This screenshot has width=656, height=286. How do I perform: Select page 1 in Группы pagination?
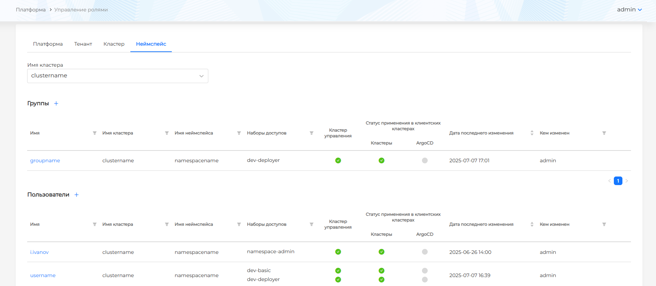(618, 181)
